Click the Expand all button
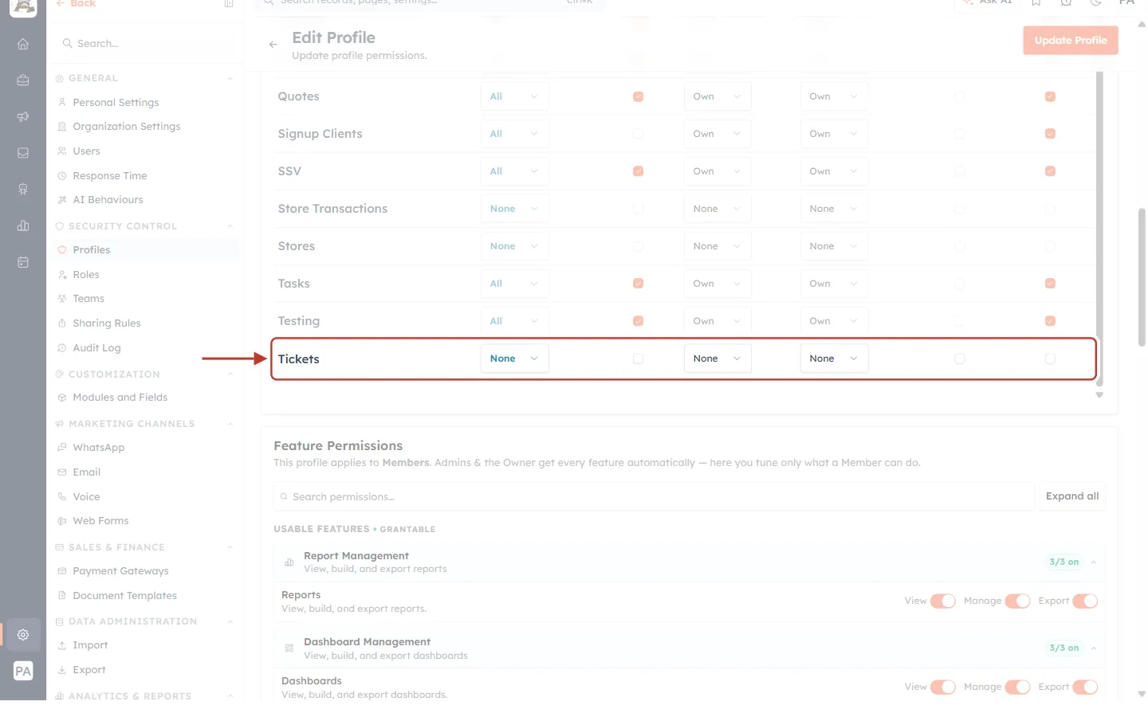Viewport: 1148px width, 717px height. click(x=1071, y=496)
